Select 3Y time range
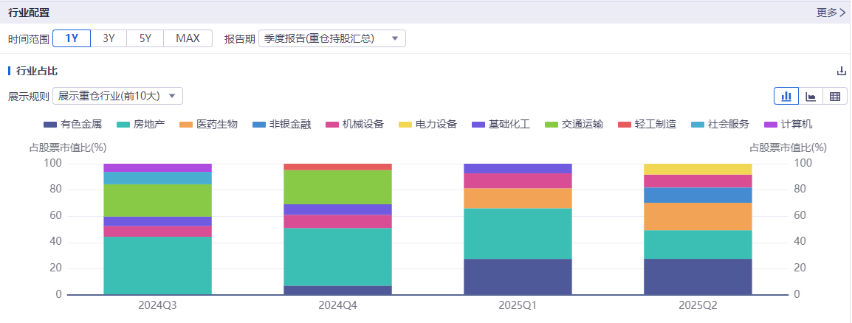Viewport: 852px width, 323px height. (x=109, y=38)
